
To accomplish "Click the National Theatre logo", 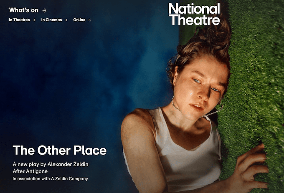I will pyautogui.click(x=194, y=14).
